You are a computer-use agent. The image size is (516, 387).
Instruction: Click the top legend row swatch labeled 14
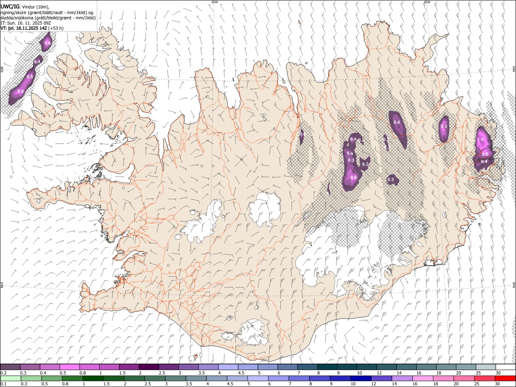[406, 367]
